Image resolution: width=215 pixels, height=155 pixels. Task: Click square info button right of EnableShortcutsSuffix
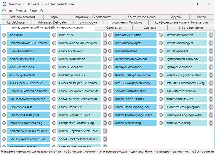211,99
